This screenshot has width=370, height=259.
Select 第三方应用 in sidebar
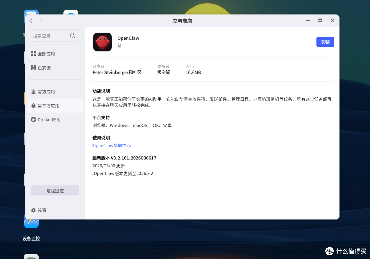point(55,106)
